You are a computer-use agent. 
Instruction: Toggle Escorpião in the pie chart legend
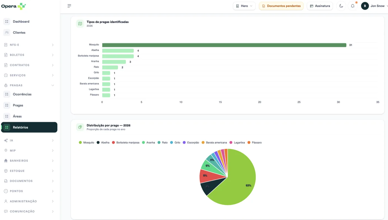(191, 143)
